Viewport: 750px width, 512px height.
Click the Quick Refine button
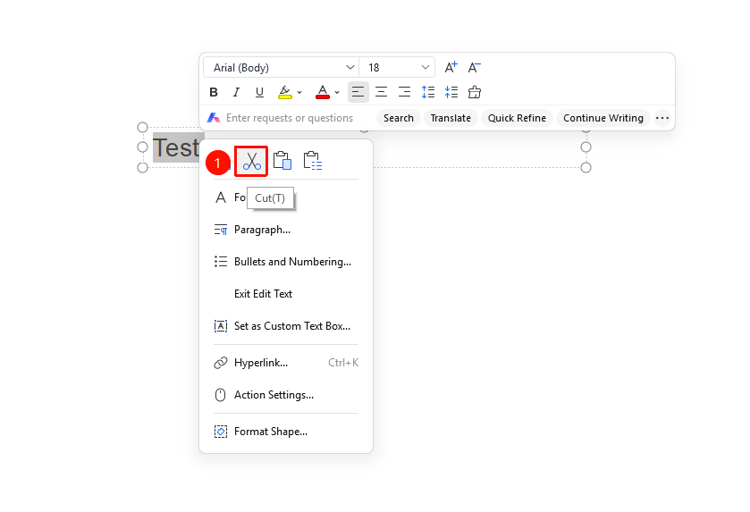click(x=517, y=118)
